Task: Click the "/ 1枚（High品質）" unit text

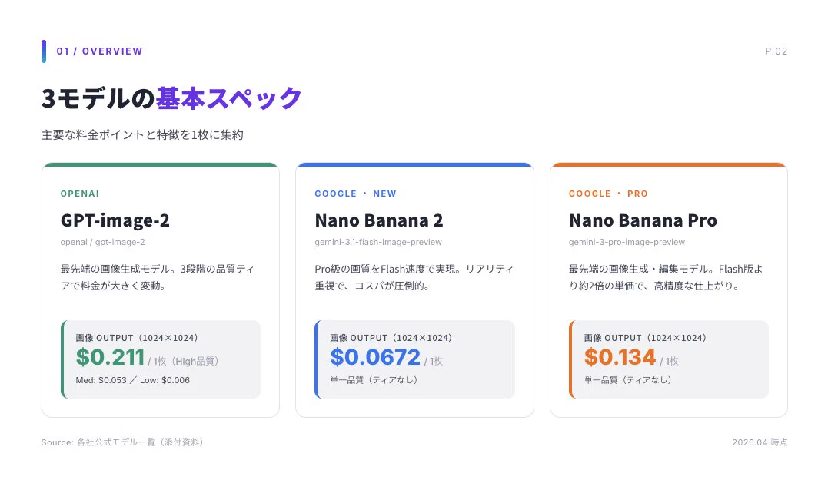Action: pyautogui.click(x=183, y=361)
